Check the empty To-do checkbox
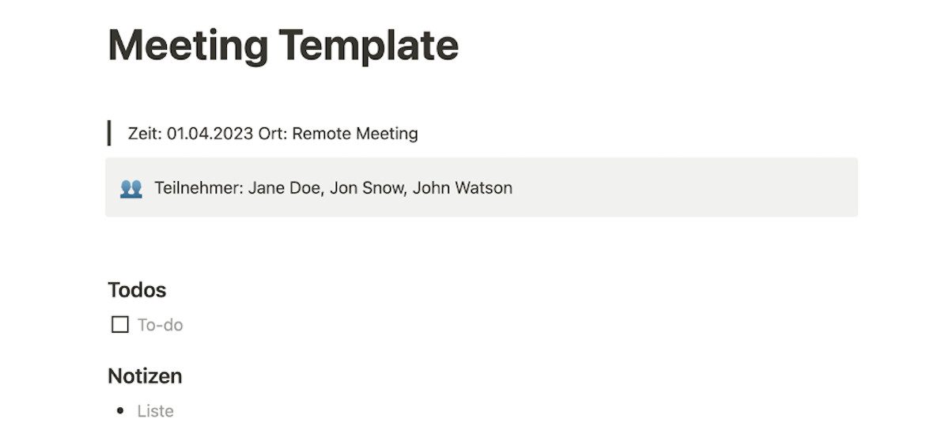This screenshot has width=949, height=434. coord(120,325)
